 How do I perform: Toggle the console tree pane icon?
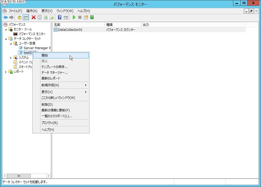[25, 17]
